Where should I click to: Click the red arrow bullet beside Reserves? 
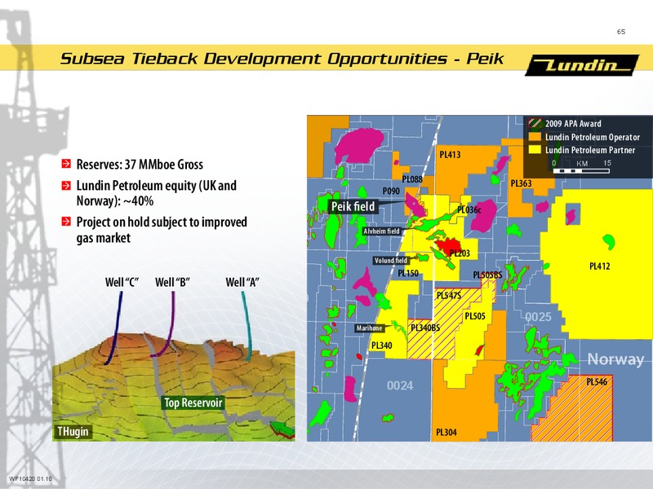66,164
